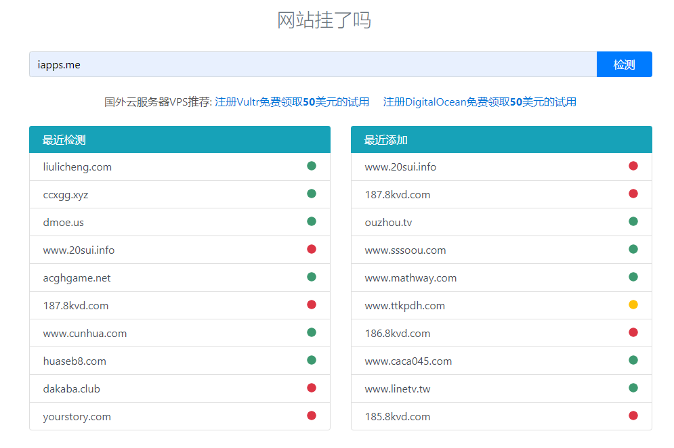Open the DigitalOcean 50 dollar trial link
Image resolution: width=674 pixels, height=448 pixels.
(x=480, y=102)
